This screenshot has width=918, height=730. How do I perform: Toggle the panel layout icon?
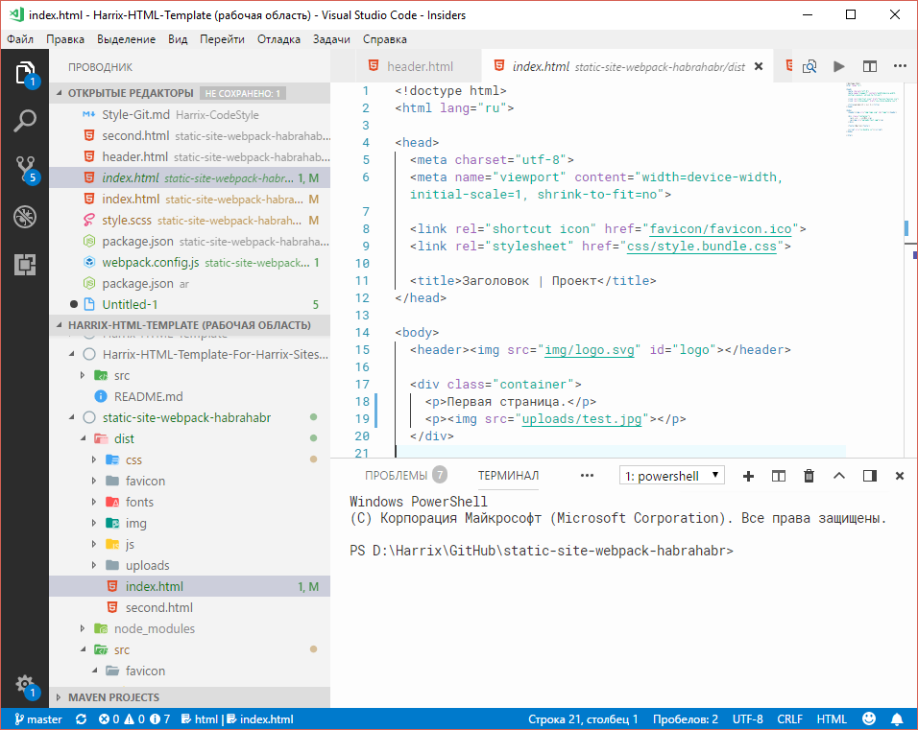click(870, 475)
